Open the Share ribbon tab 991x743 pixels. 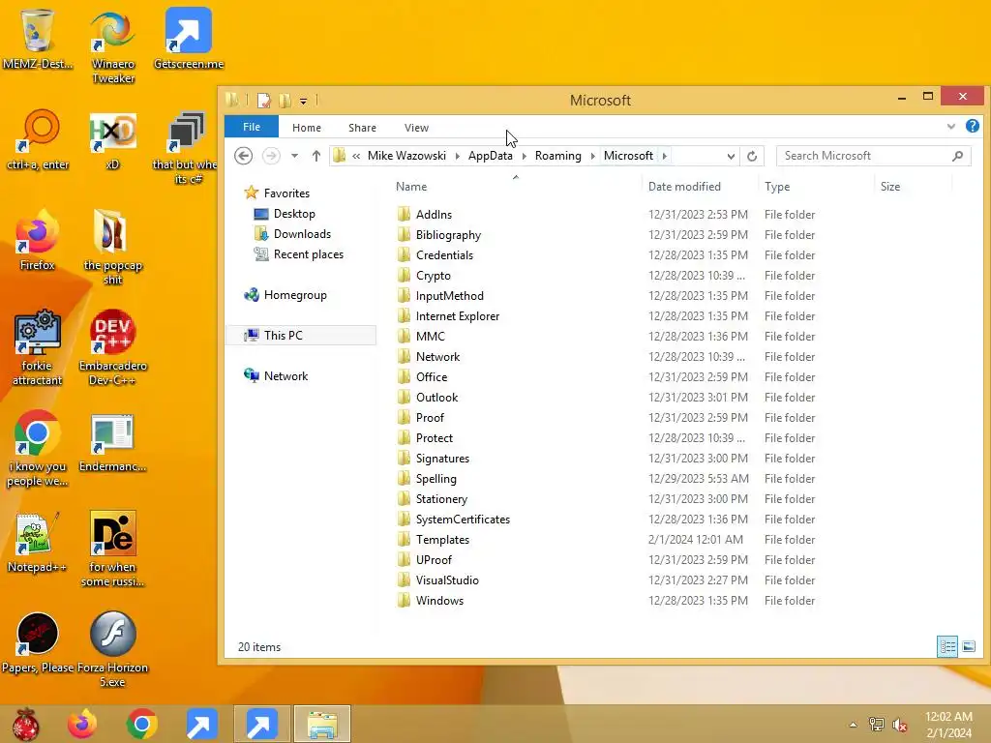362,128
